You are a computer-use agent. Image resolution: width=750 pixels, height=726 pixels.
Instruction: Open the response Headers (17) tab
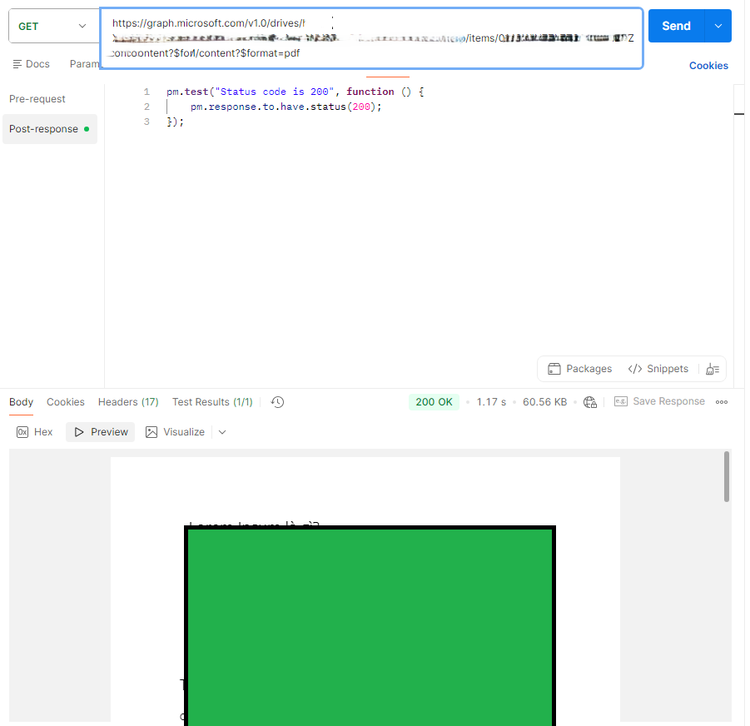128,402
